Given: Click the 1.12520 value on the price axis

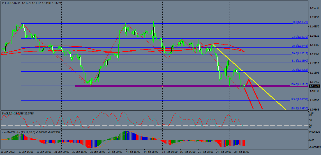Looking at the screenshot, I should click(x=315, y=64).
